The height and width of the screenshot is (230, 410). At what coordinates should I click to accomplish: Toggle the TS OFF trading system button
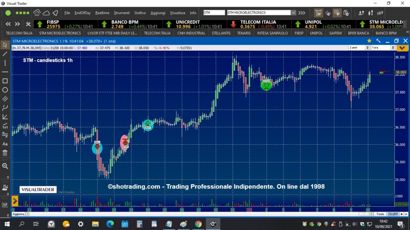point(393,214)
